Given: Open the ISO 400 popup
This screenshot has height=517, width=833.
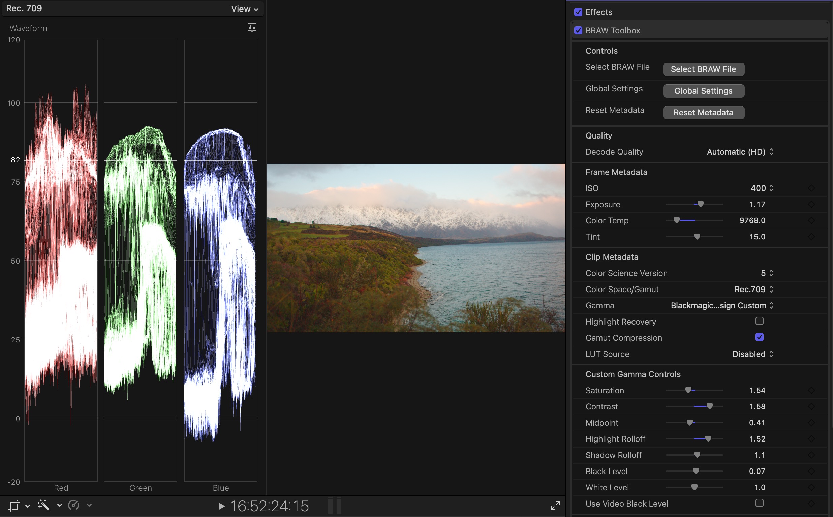Looking at the screenshot, I should click(762, 188).
